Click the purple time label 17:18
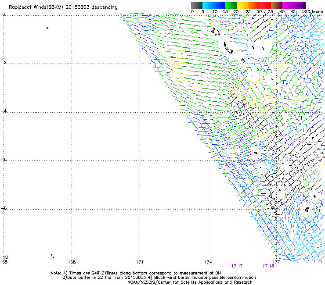This screenshot has width=325, height=285. 268,266
